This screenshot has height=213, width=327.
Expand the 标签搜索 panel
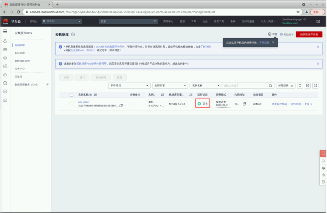tap(285, 86)
